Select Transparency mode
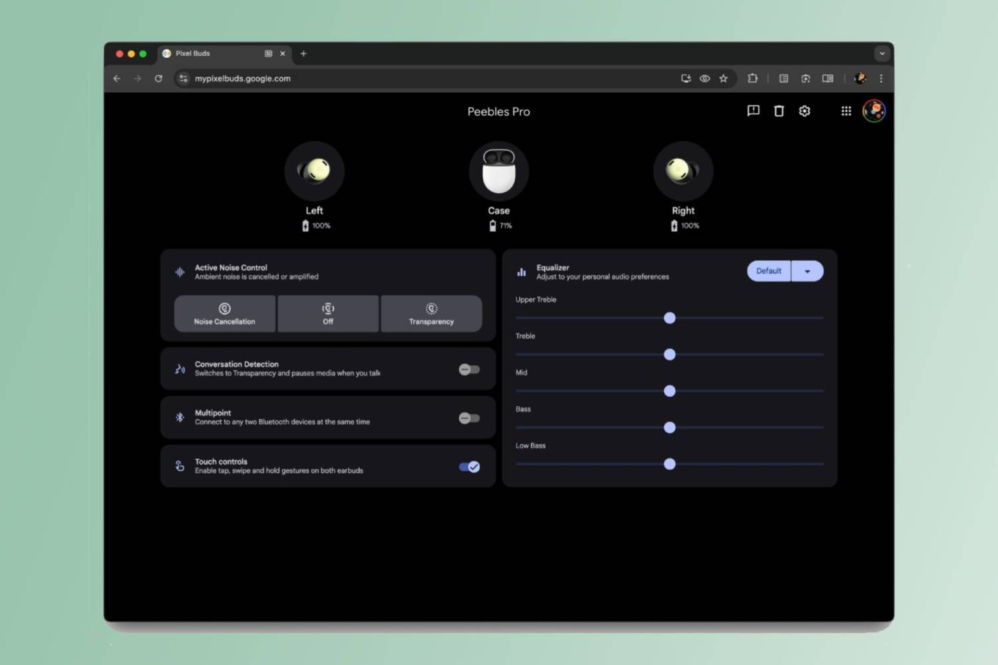Viewport: 998px width, 665px height. coord(431,314)
